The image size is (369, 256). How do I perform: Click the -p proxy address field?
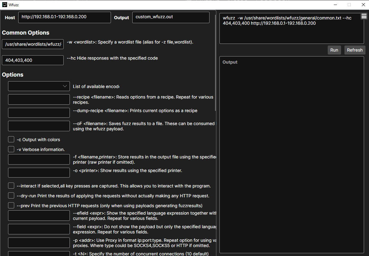point(39,243)
